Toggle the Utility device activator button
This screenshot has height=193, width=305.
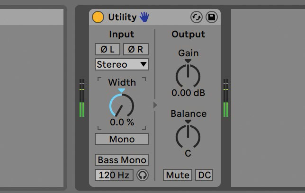coord(98,17)
